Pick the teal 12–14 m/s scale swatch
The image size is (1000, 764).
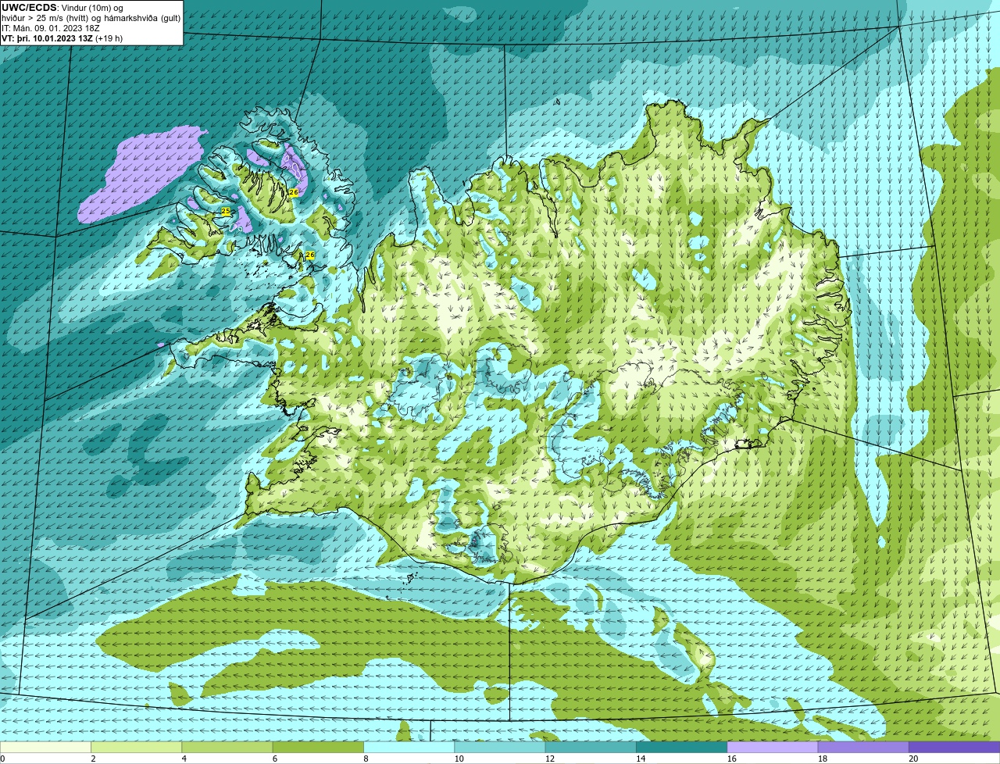point(591,748)
